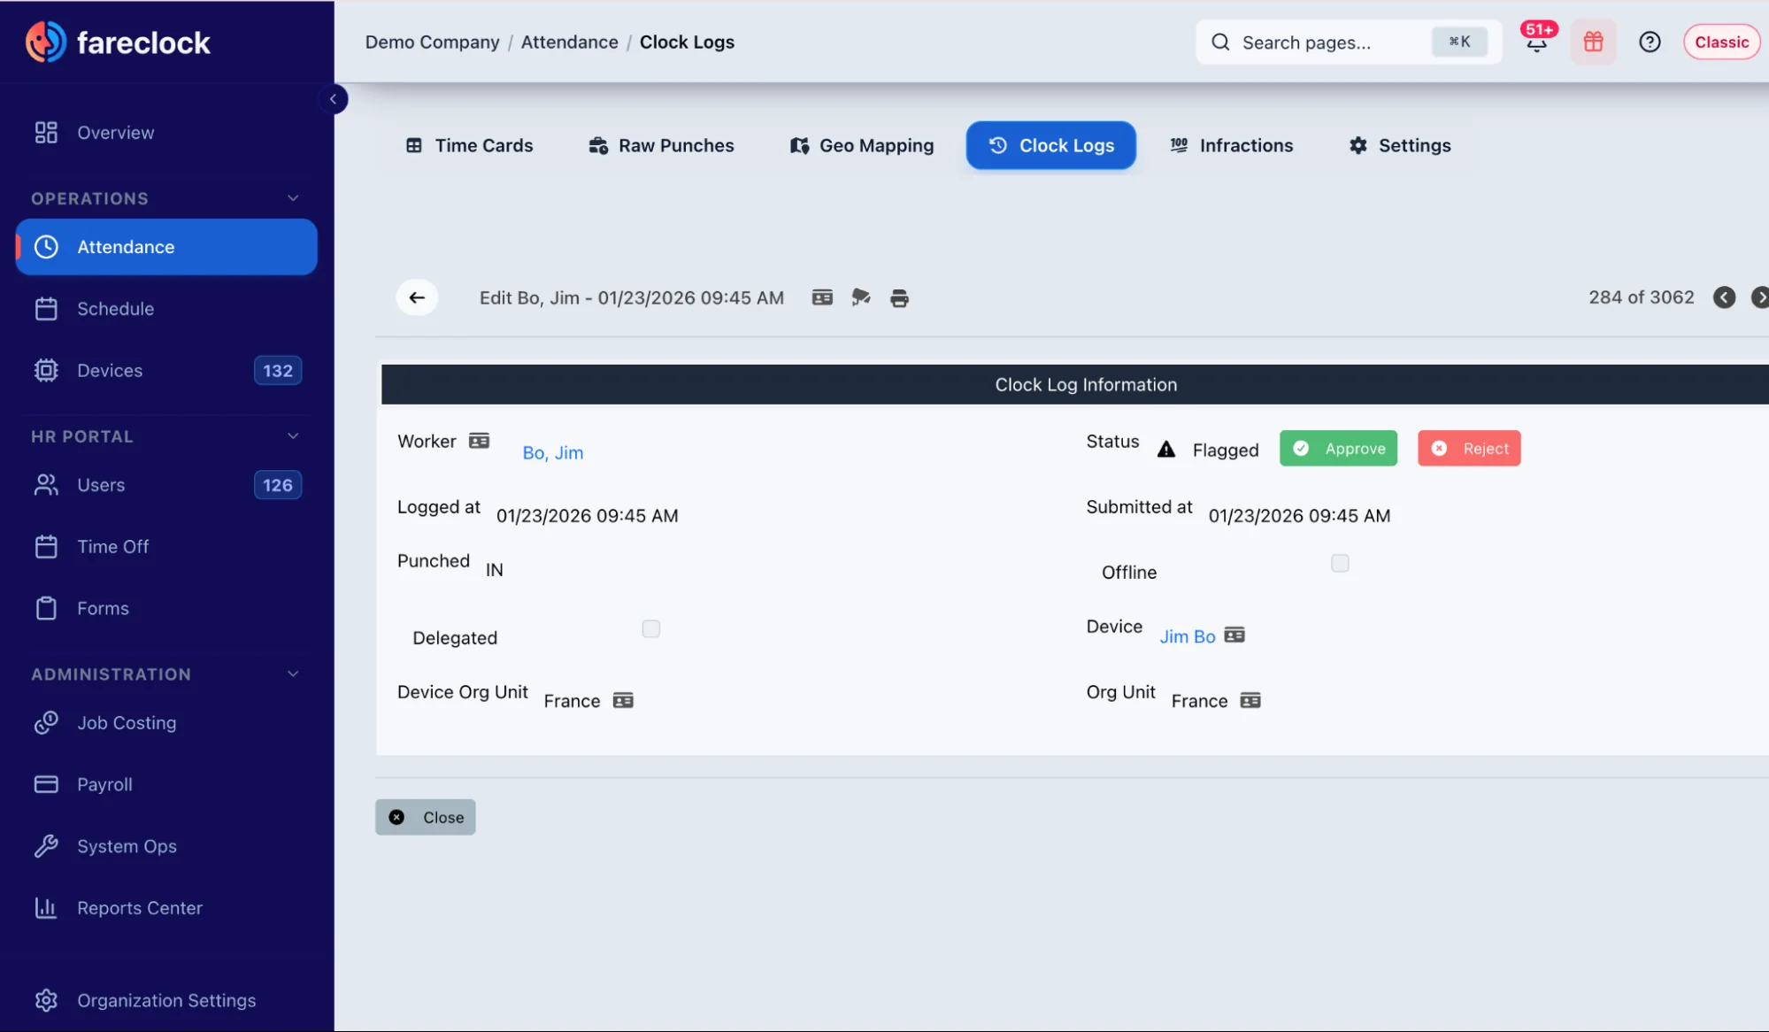Toggle the Offline checkbox
The width and height of the screenshot is (1769, 1032).
(1340, 563)
